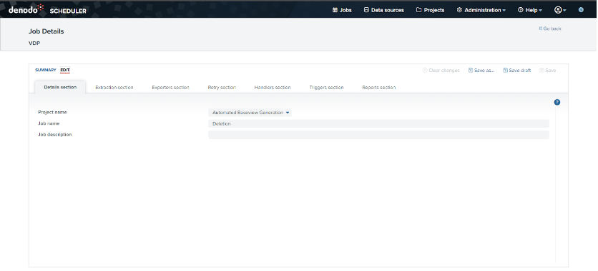Image resolution: width=598 pixels, height=271 pixels.
Task: Click the Save as... icon button
Action: tap(481, 71)
